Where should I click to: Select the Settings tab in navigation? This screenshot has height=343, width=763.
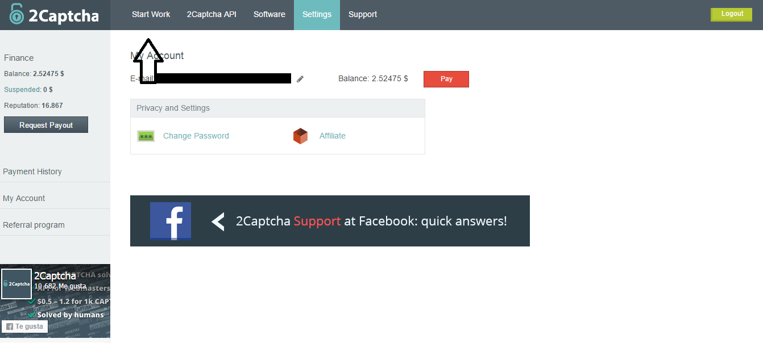click(x=317, y=15)
